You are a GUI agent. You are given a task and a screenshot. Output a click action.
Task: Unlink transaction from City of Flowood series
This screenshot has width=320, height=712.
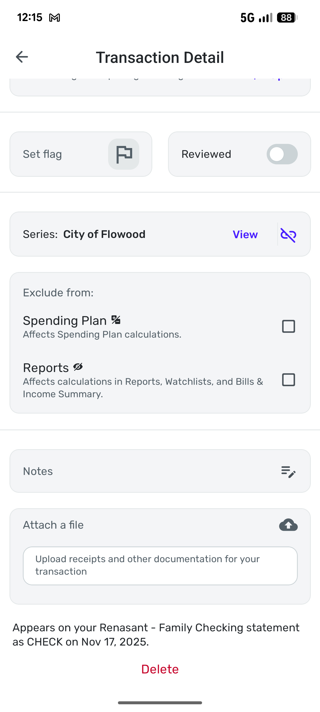click(288, 235)
